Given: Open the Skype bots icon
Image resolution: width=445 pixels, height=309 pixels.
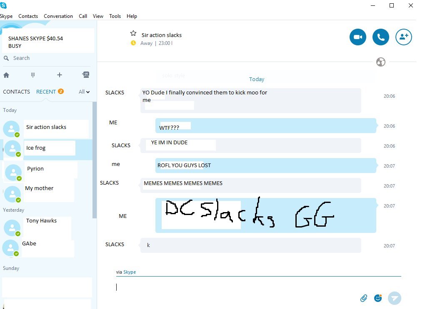Looking at the screenshot, I should pyautogui.click(x=86, y=74).
